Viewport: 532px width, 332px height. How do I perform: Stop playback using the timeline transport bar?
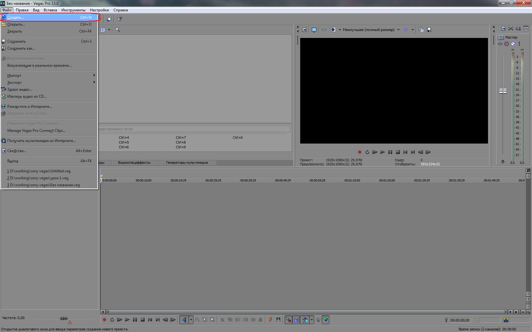[142, 320]
